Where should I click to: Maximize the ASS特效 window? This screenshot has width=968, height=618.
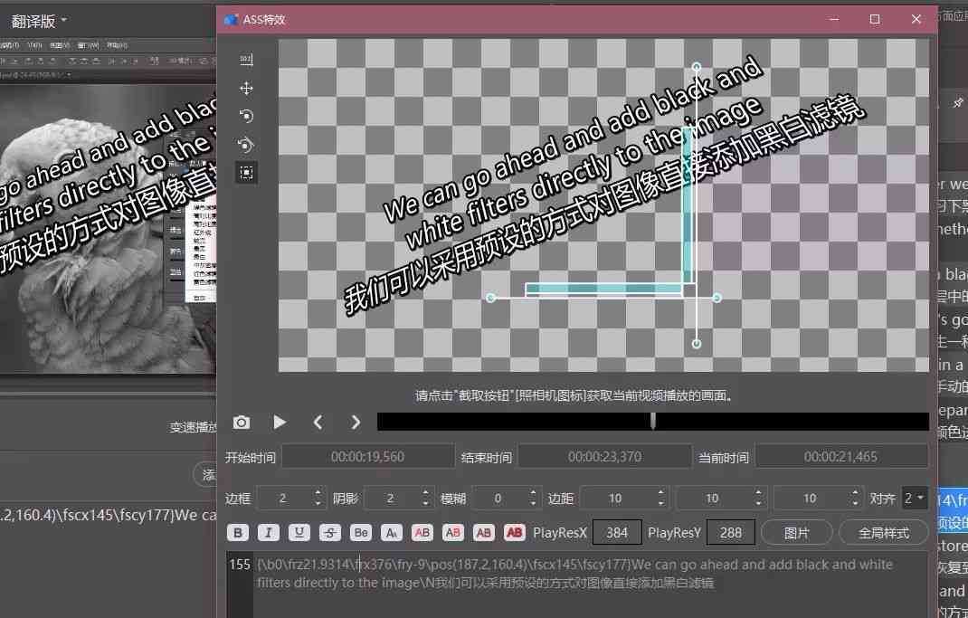(x=875, y=20)
